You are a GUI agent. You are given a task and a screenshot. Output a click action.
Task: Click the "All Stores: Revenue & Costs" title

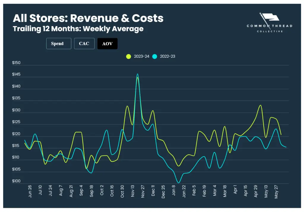coord(88,18)
